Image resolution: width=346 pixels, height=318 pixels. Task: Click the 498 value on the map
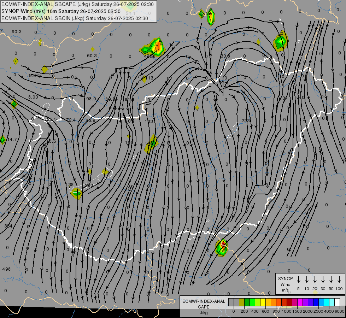(x=6, y=269)
